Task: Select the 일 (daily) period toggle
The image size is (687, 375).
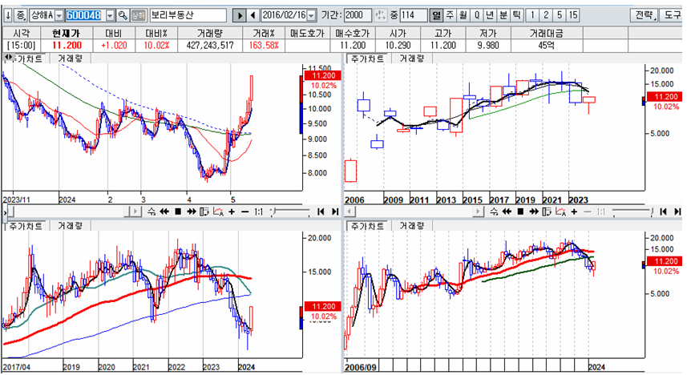Action: [436, 15]
